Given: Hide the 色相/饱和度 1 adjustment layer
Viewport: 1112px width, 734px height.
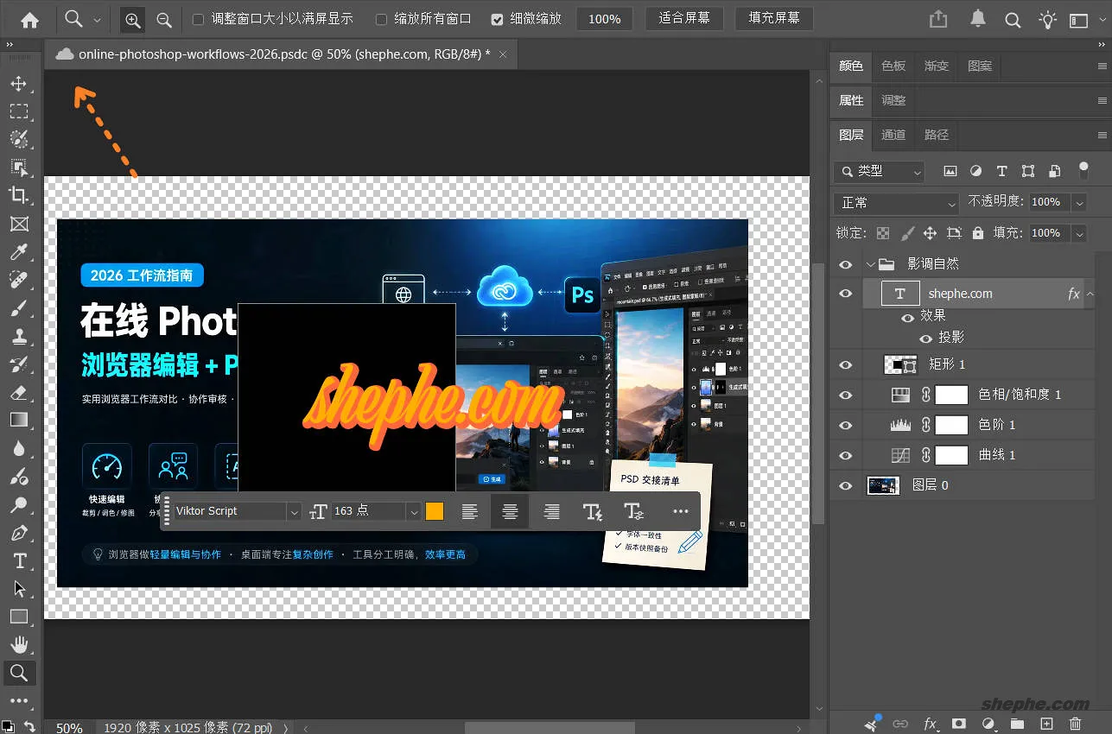Looking at the screenshot, I should coord(845,395).
